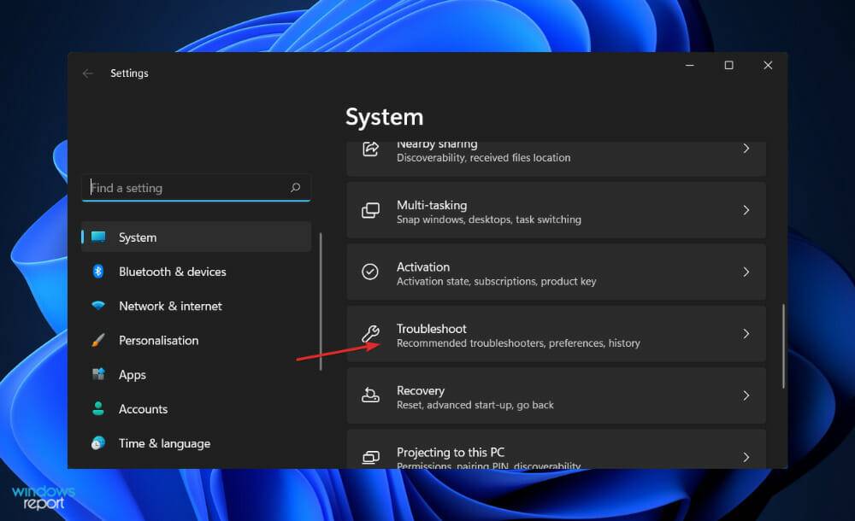Click the Find a setting search box
855x521 pixels.
click(x=196, y=188)
